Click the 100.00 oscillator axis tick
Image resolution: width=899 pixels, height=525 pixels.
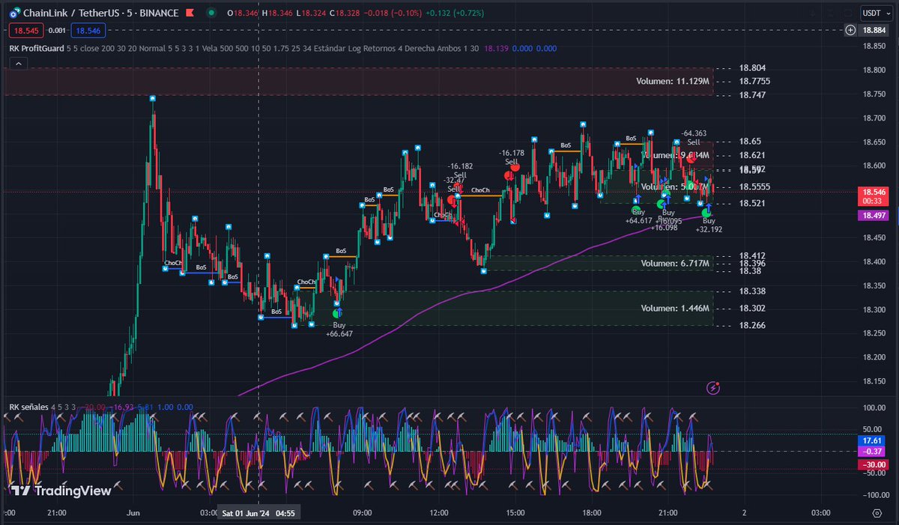874,408
